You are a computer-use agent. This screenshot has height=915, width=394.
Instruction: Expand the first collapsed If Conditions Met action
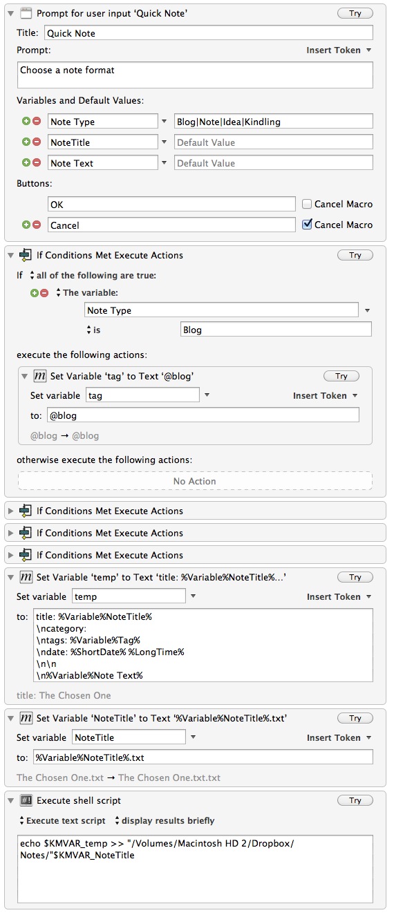pyautogui.click(x=11, y=511)
